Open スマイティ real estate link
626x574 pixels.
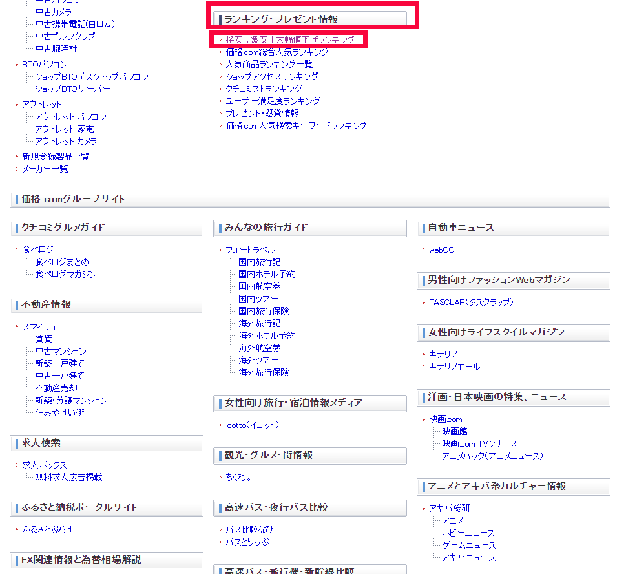click(x=39, y=327)
